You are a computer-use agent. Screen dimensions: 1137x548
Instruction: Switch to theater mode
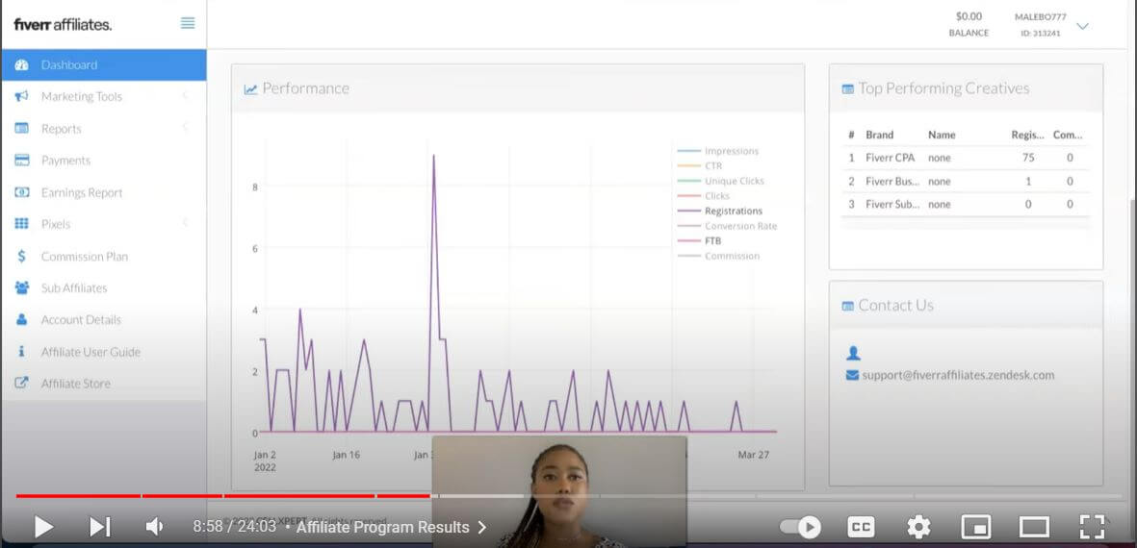point(1034,527)
